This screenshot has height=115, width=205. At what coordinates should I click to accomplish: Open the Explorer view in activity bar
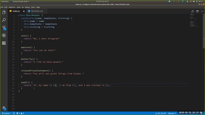click(x=4, y=12)
